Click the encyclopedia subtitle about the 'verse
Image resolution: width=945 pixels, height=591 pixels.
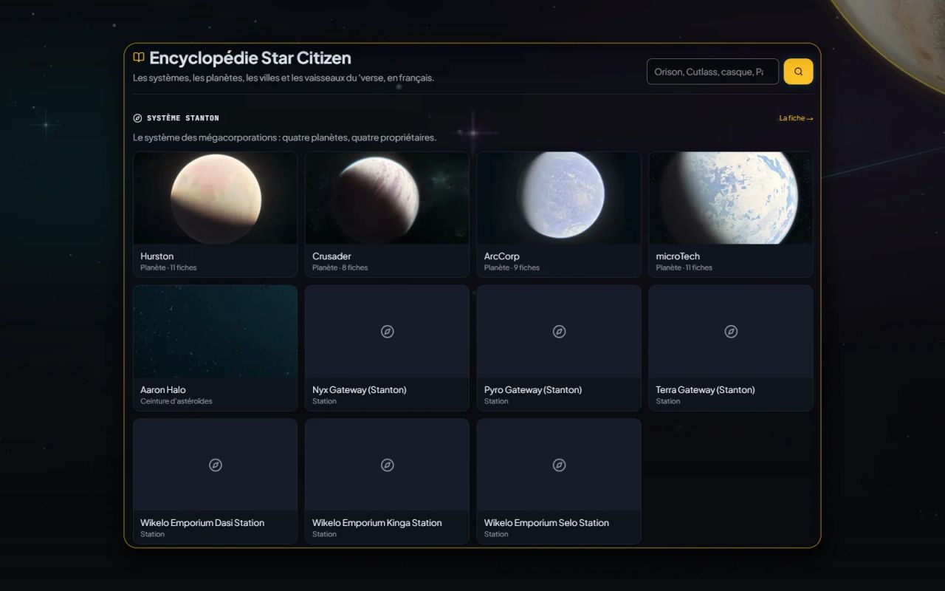(x=283, y=78)
